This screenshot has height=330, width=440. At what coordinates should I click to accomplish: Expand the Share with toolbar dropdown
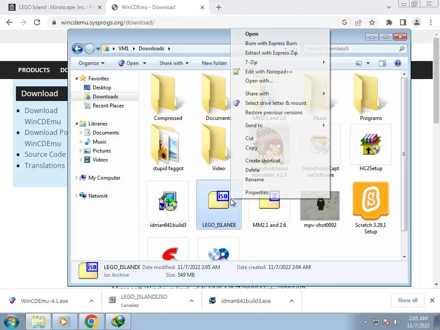pos(174,63)
